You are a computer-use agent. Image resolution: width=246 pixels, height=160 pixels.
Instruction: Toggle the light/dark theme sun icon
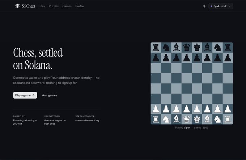[204, 6]
